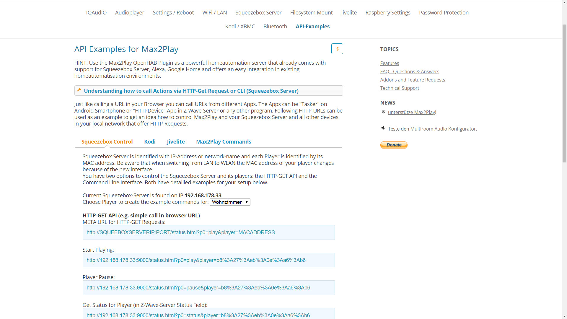Open Squeezebox Server menu item
The height and width of the screenshot is (319, 567).
tap(258, 12)
